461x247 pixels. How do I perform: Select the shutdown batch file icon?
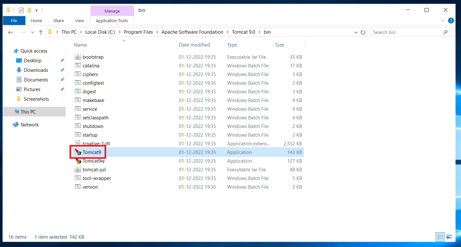77,126
